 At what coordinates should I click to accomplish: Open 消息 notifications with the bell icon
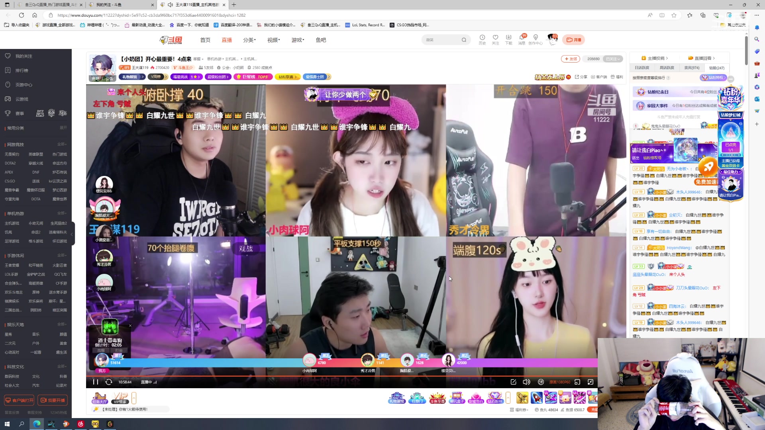pyautogui.click(x=522, y=39)
